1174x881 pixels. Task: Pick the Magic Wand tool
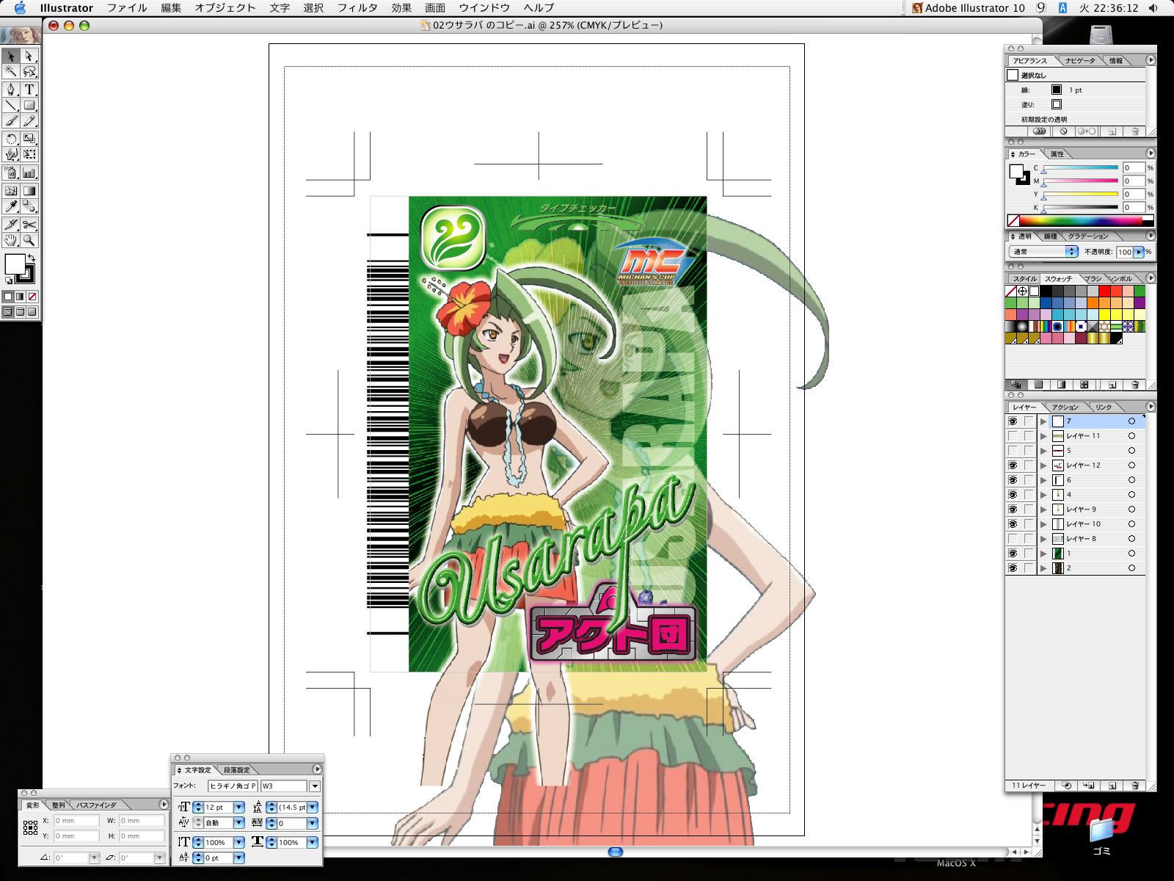(x=11, y=71)
